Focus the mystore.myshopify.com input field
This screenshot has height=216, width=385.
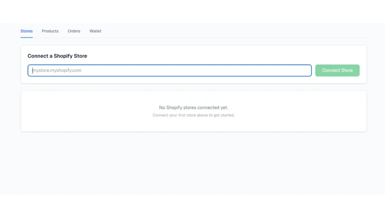coord(170,71)
